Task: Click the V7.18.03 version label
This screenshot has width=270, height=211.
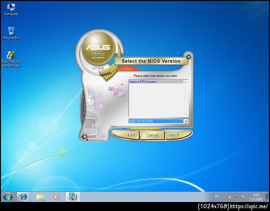Action: pos(99,68)
